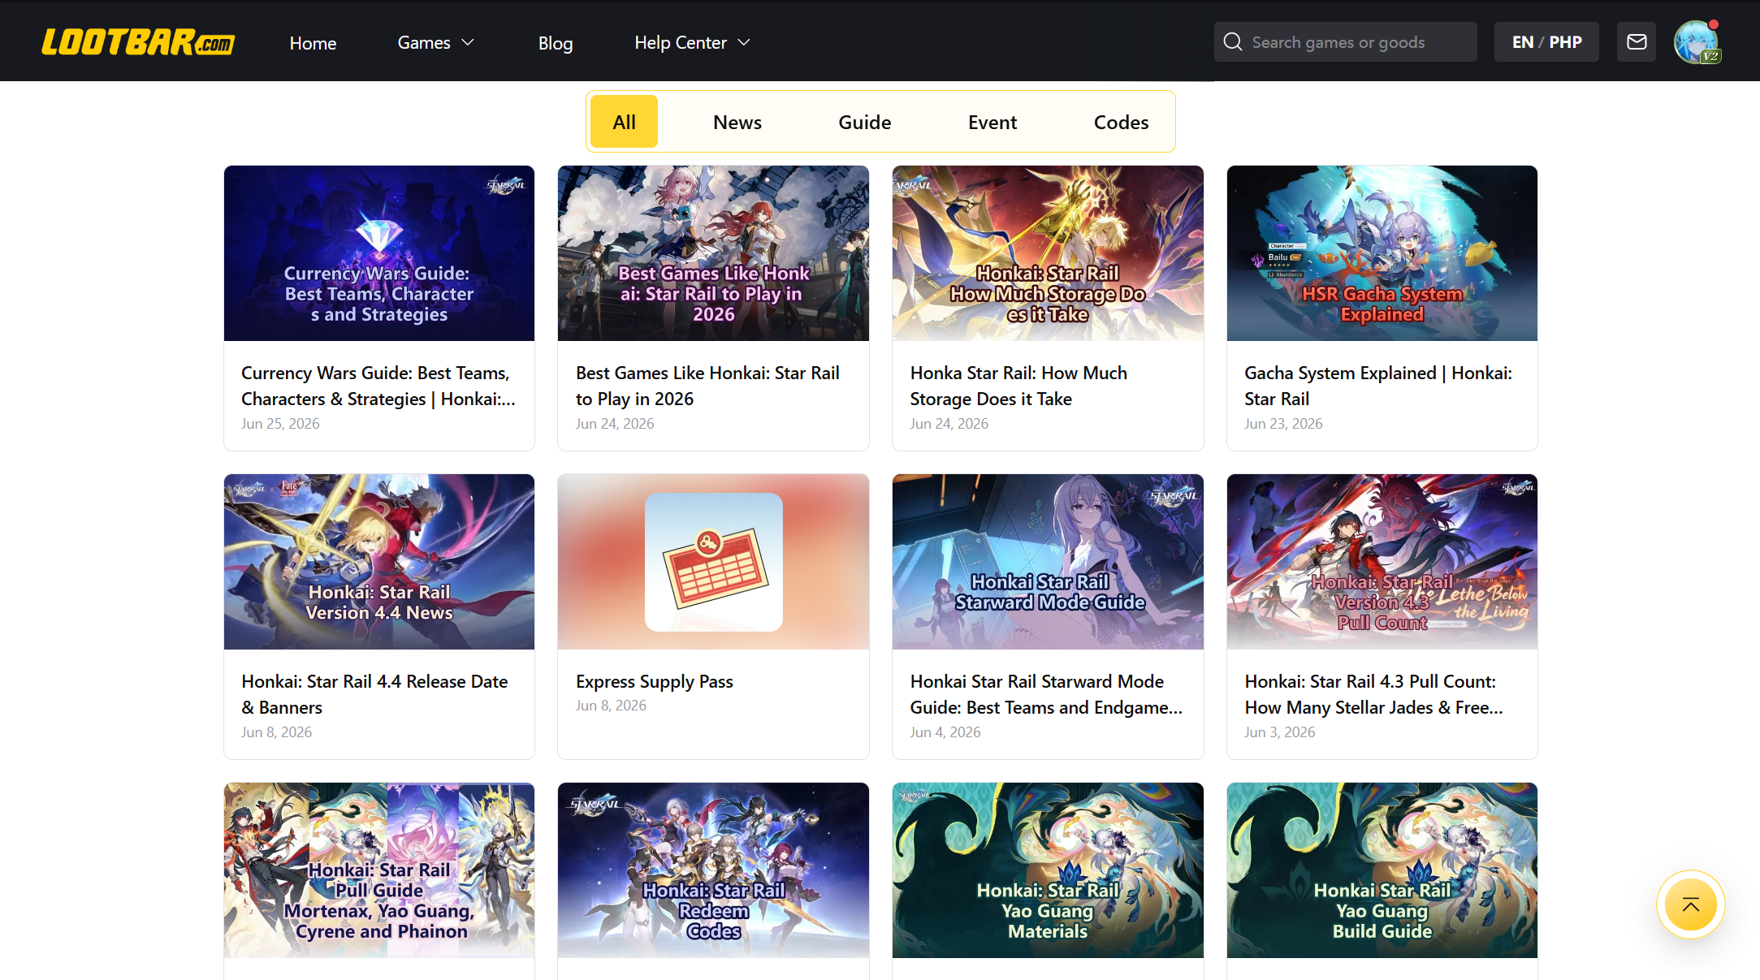Viewport: 1760px width, 980px height.
Task: Open Redeem Codes article thumbnail
Action: 713,870
